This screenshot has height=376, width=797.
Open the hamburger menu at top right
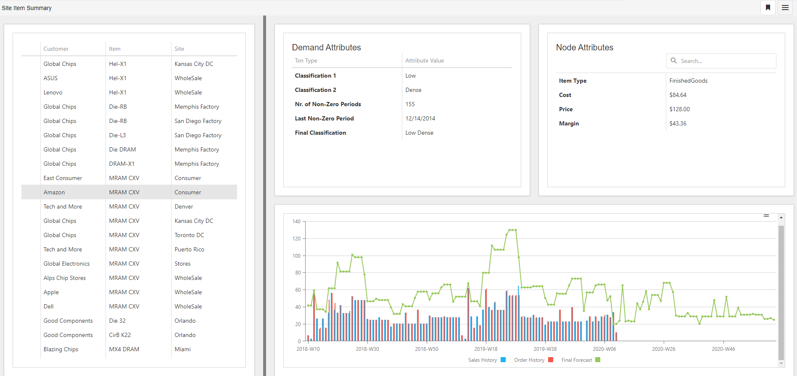tap(785, 8)
